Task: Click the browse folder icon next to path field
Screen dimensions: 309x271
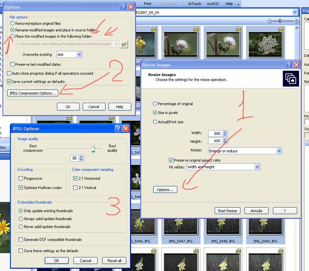Action: pos(124,44)
